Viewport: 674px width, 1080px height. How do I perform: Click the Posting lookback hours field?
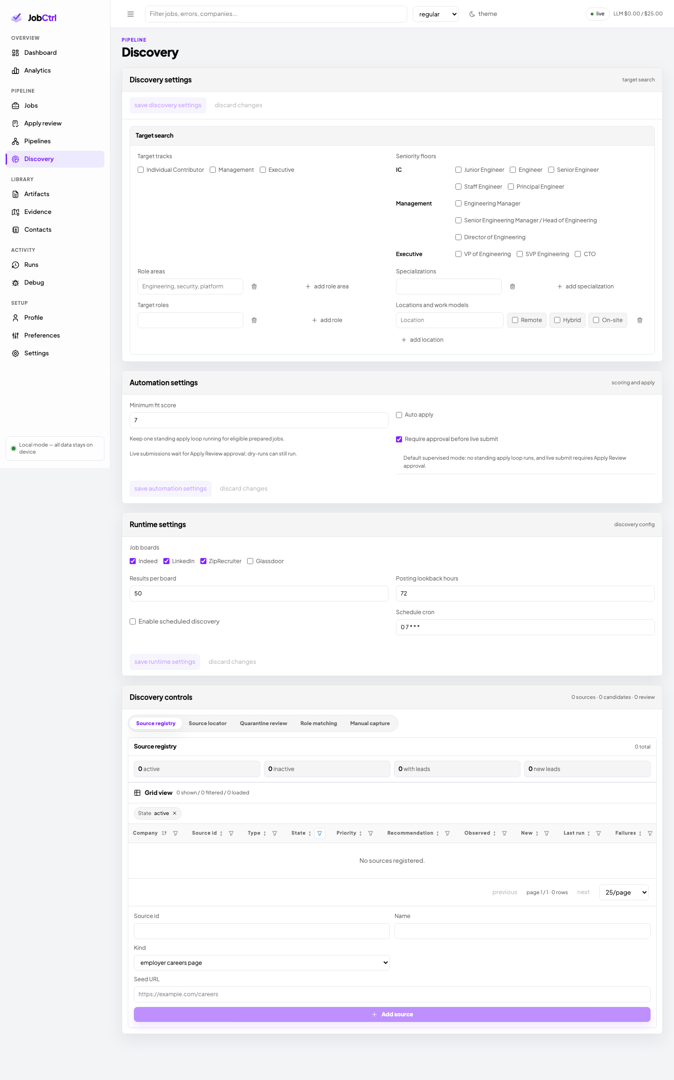(x=525, y=594)
